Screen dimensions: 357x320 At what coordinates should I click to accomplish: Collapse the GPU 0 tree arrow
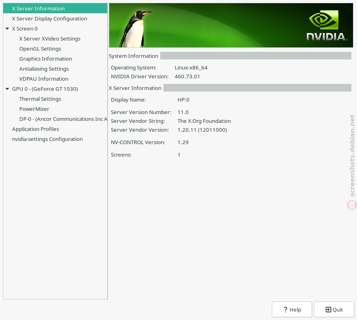7,89
